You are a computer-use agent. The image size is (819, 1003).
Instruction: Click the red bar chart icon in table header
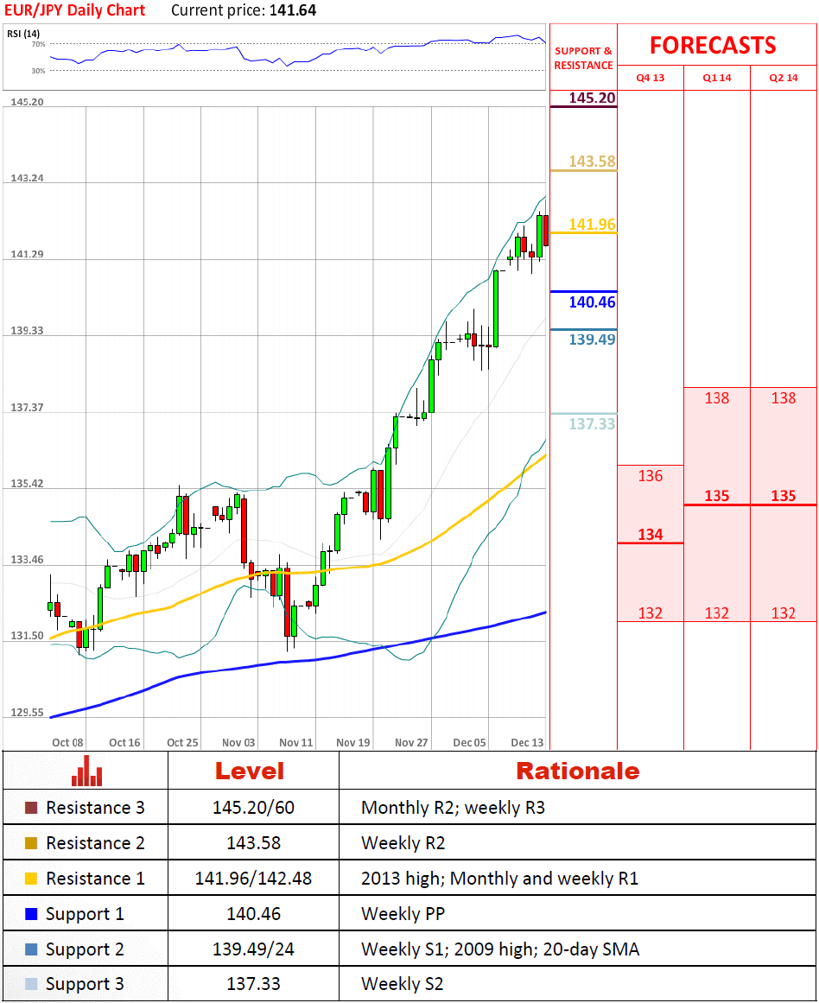(x=87, y=770)
